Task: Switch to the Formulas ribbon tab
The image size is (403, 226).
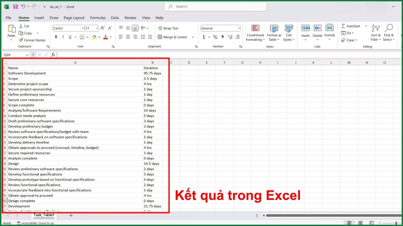Action: (98, 18)
